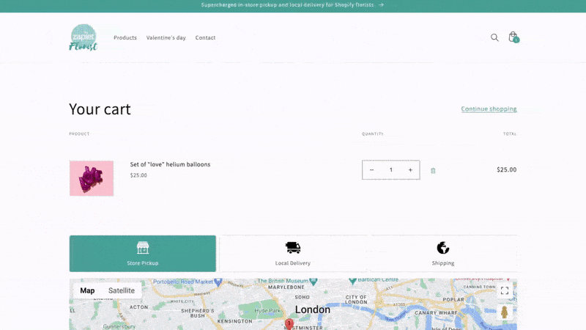
Task: Open the shopping cart bag icon
Action: 513,37
